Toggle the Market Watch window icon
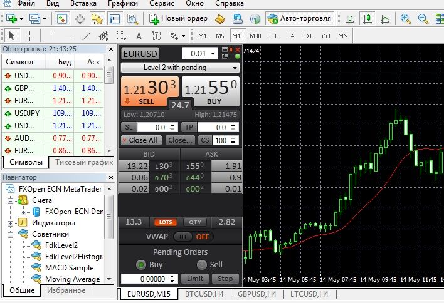Viewport: 444px width, 303px height. point(62,19)
